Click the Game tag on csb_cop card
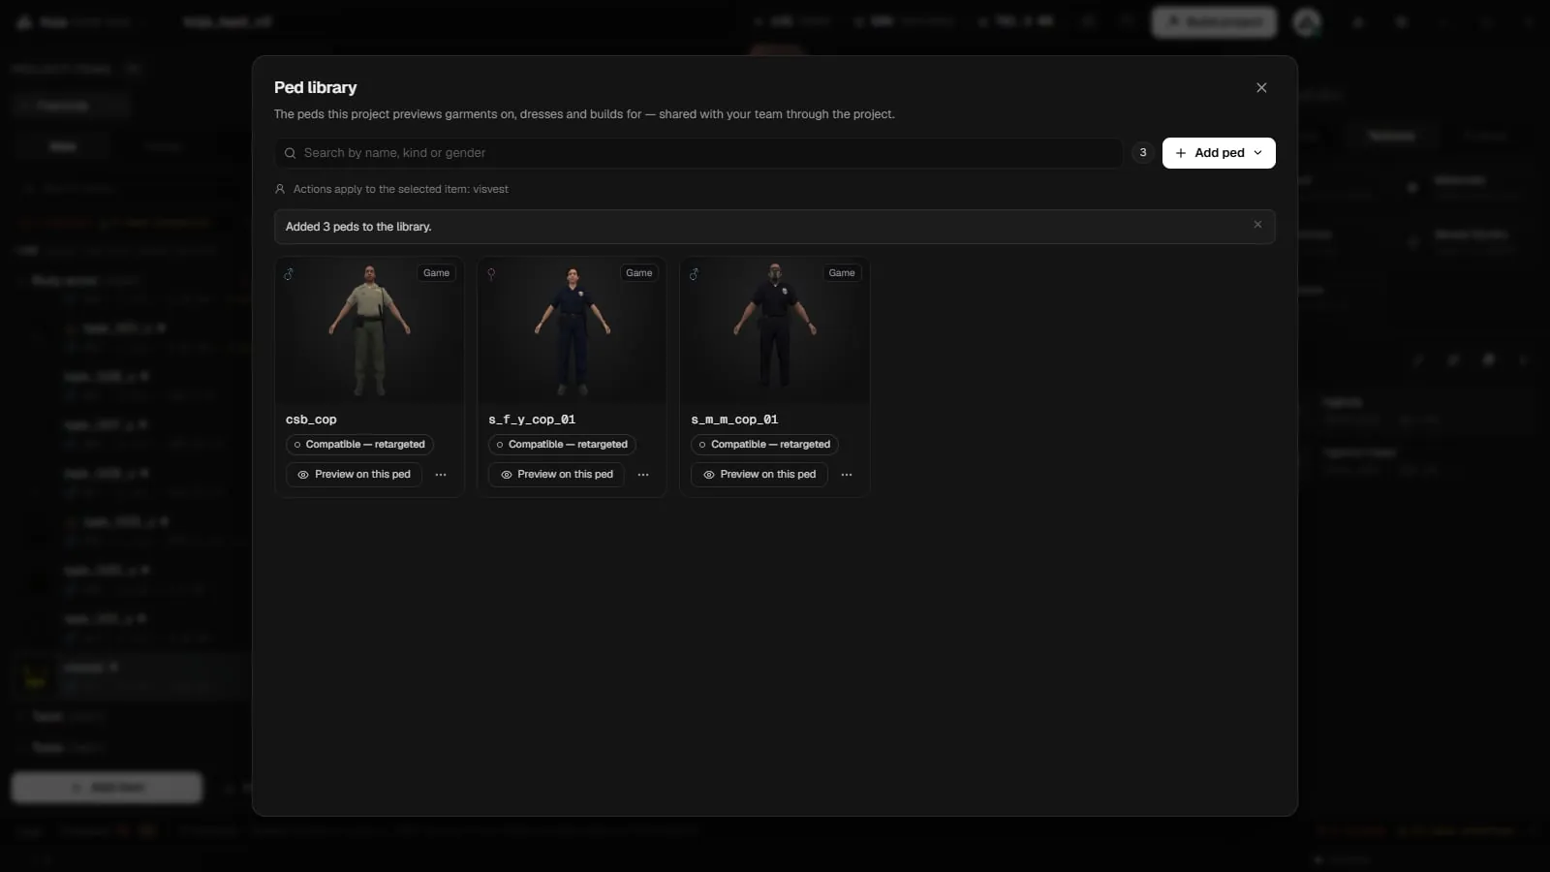1550x872 pixels. 437,273
